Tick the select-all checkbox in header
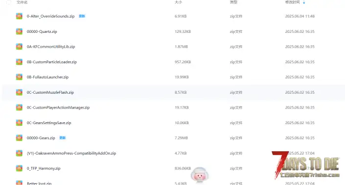 pyautogui.click(x=9, y=2)
